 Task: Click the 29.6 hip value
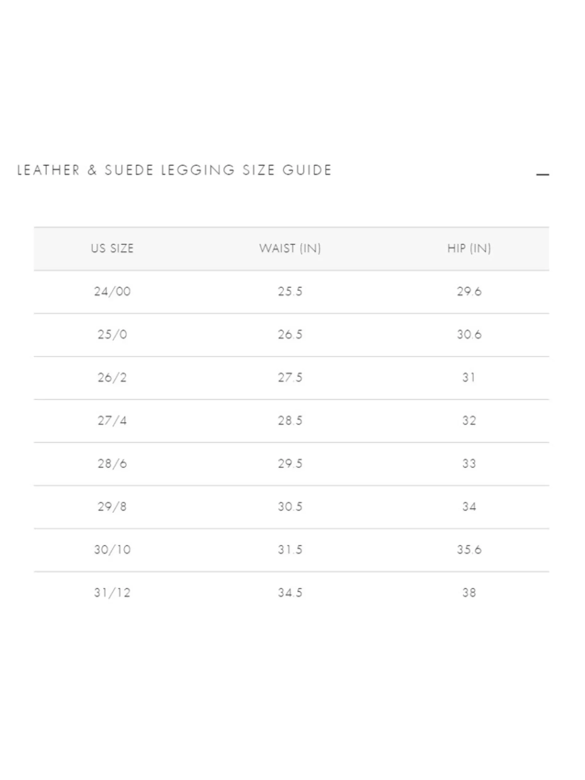[x=469, y=292]
